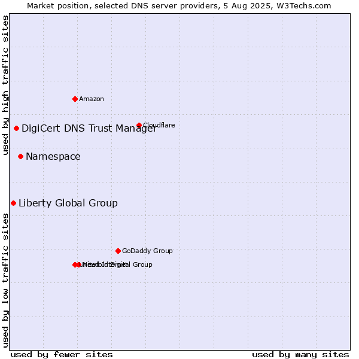Click the 'used by high traffic sites' label
Viewport: 359px width, 359px height.
(x=5, y=85)
